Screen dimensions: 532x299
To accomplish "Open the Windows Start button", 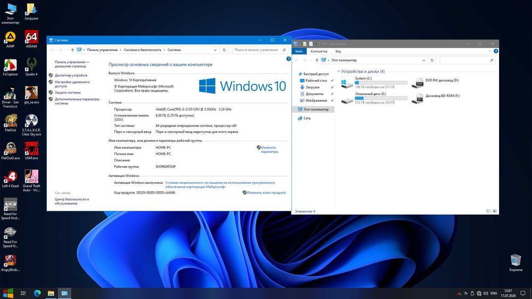I will click(8, 293).
